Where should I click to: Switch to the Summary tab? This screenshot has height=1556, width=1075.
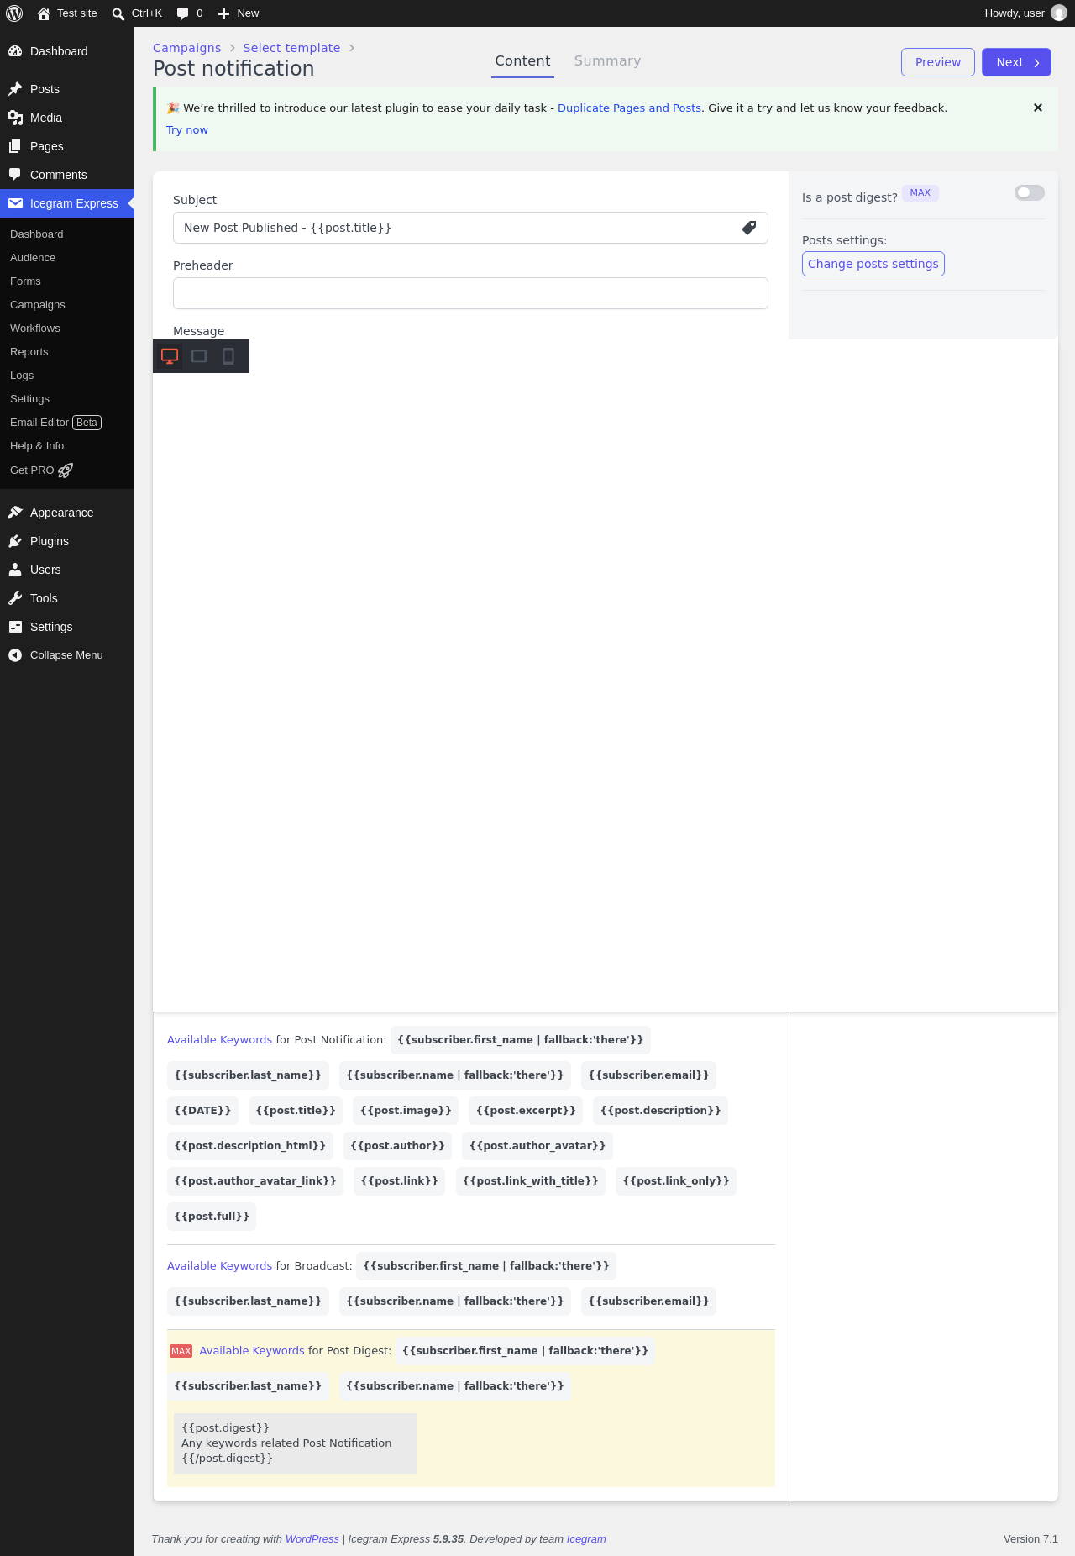click(607, 61)
